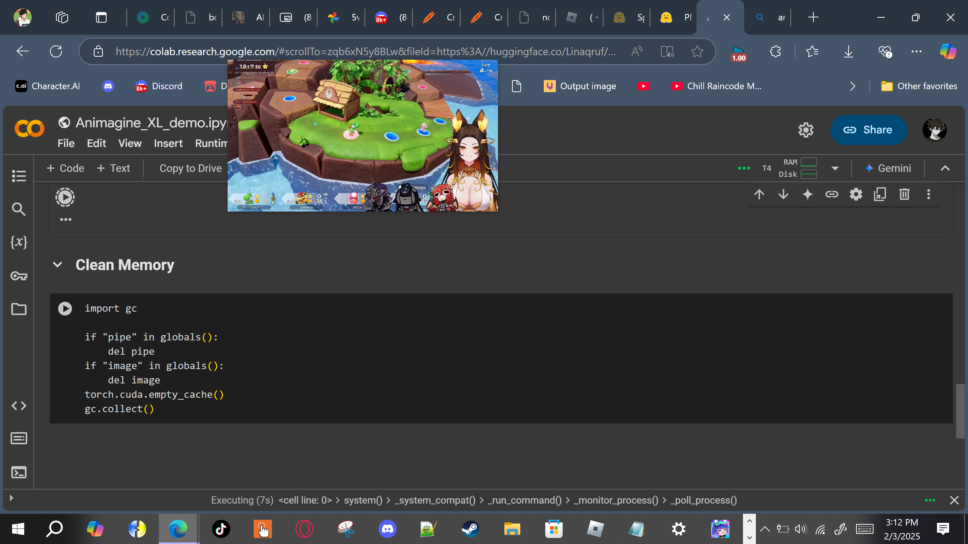
Task: Open cell settings gear in cell toolbar
Action: [x=856, y=195]
